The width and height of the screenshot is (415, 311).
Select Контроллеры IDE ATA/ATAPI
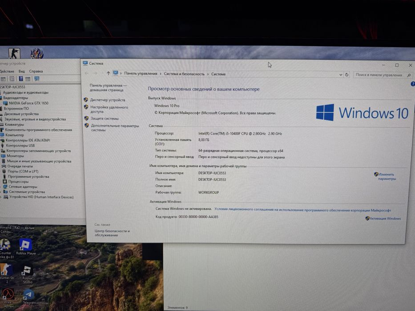pyautogui.click(x=28, y=140)
